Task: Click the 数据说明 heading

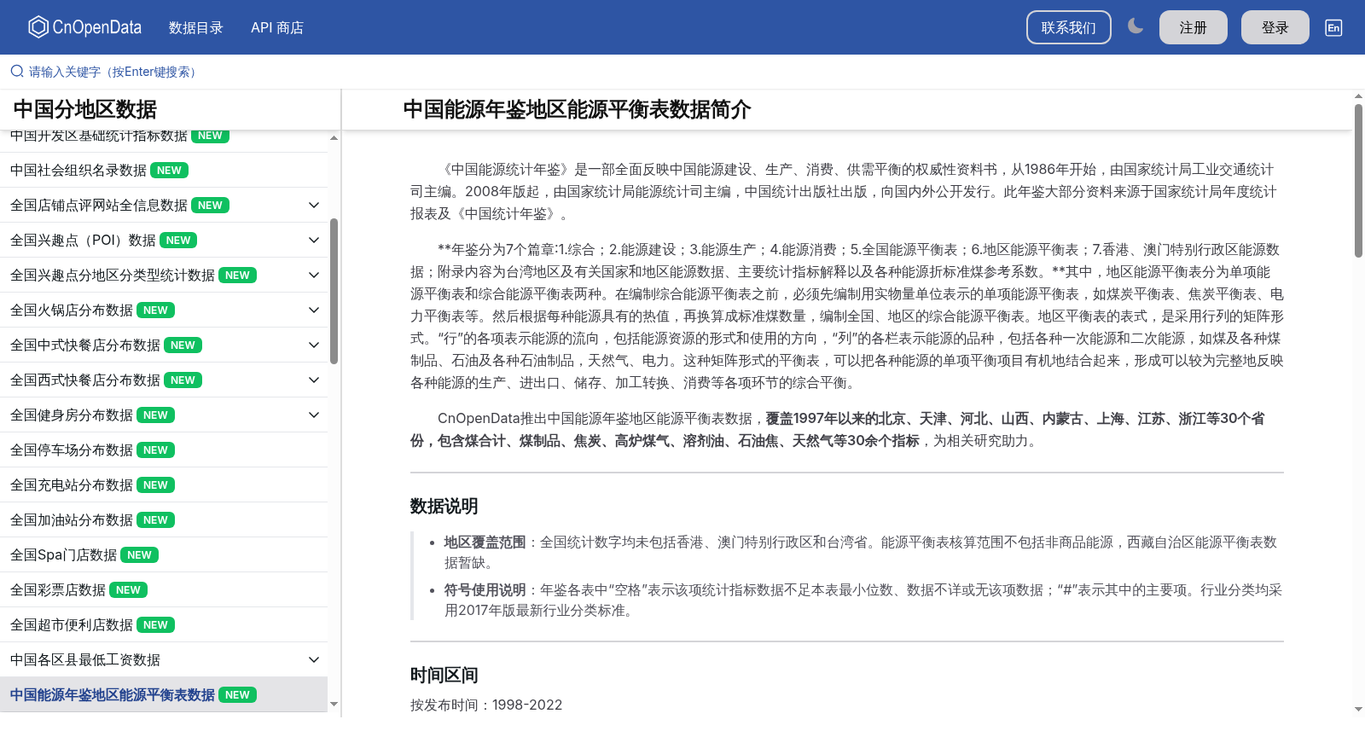Action: coord(444,506)
